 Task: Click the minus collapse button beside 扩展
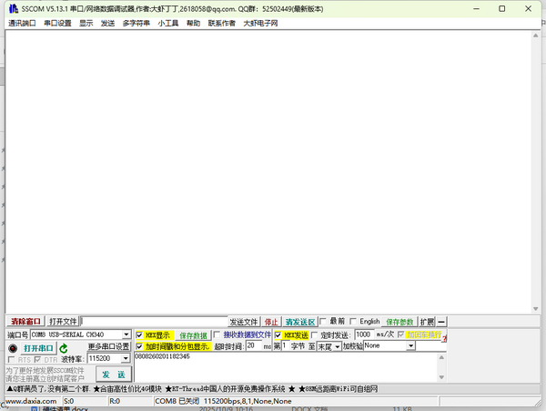click(x=441, y=322)
